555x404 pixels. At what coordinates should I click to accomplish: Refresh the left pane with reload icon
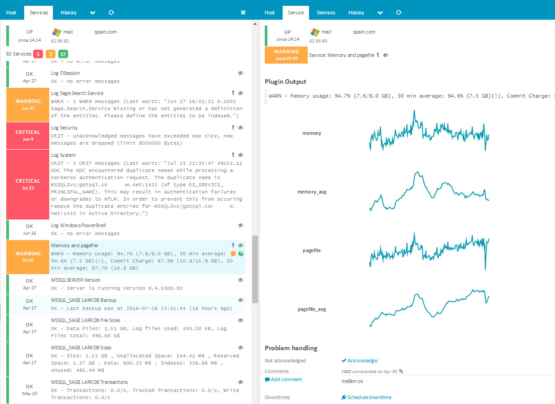point(111,13)
